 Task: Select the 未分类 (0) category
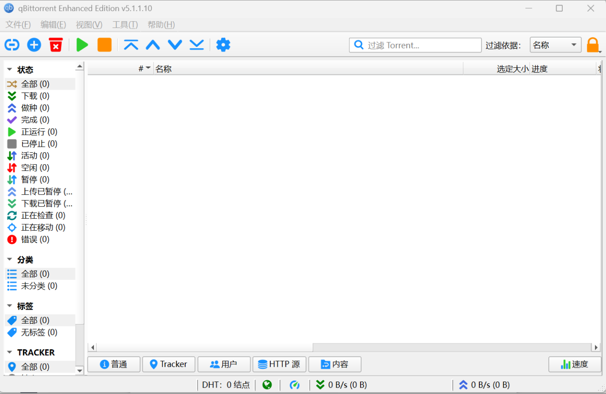point(40,286)
